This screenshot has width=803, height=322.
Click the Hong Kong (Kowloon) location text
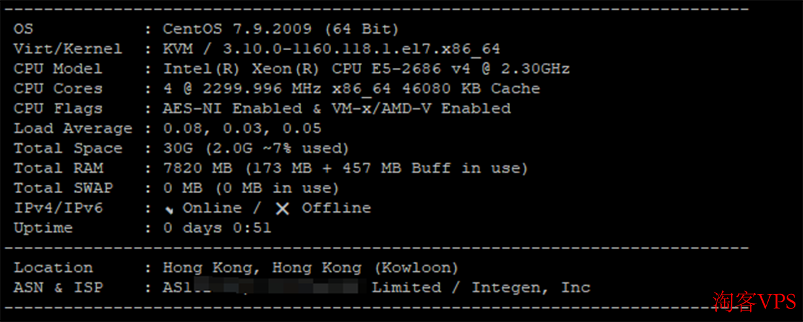(311, 268)
